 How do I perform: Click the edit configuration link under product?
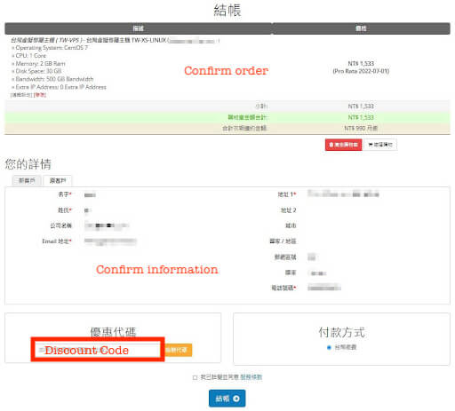pos(21,95)
